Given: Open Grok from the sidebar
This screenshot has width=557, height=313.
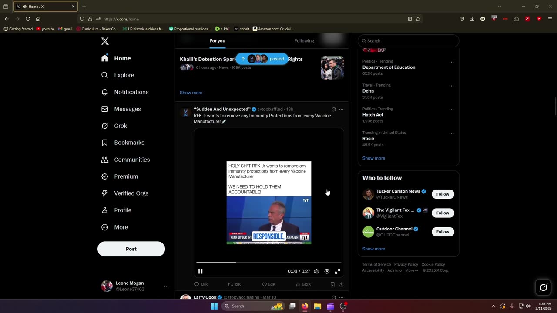Looking at the screenshot, I should point(114,126).
